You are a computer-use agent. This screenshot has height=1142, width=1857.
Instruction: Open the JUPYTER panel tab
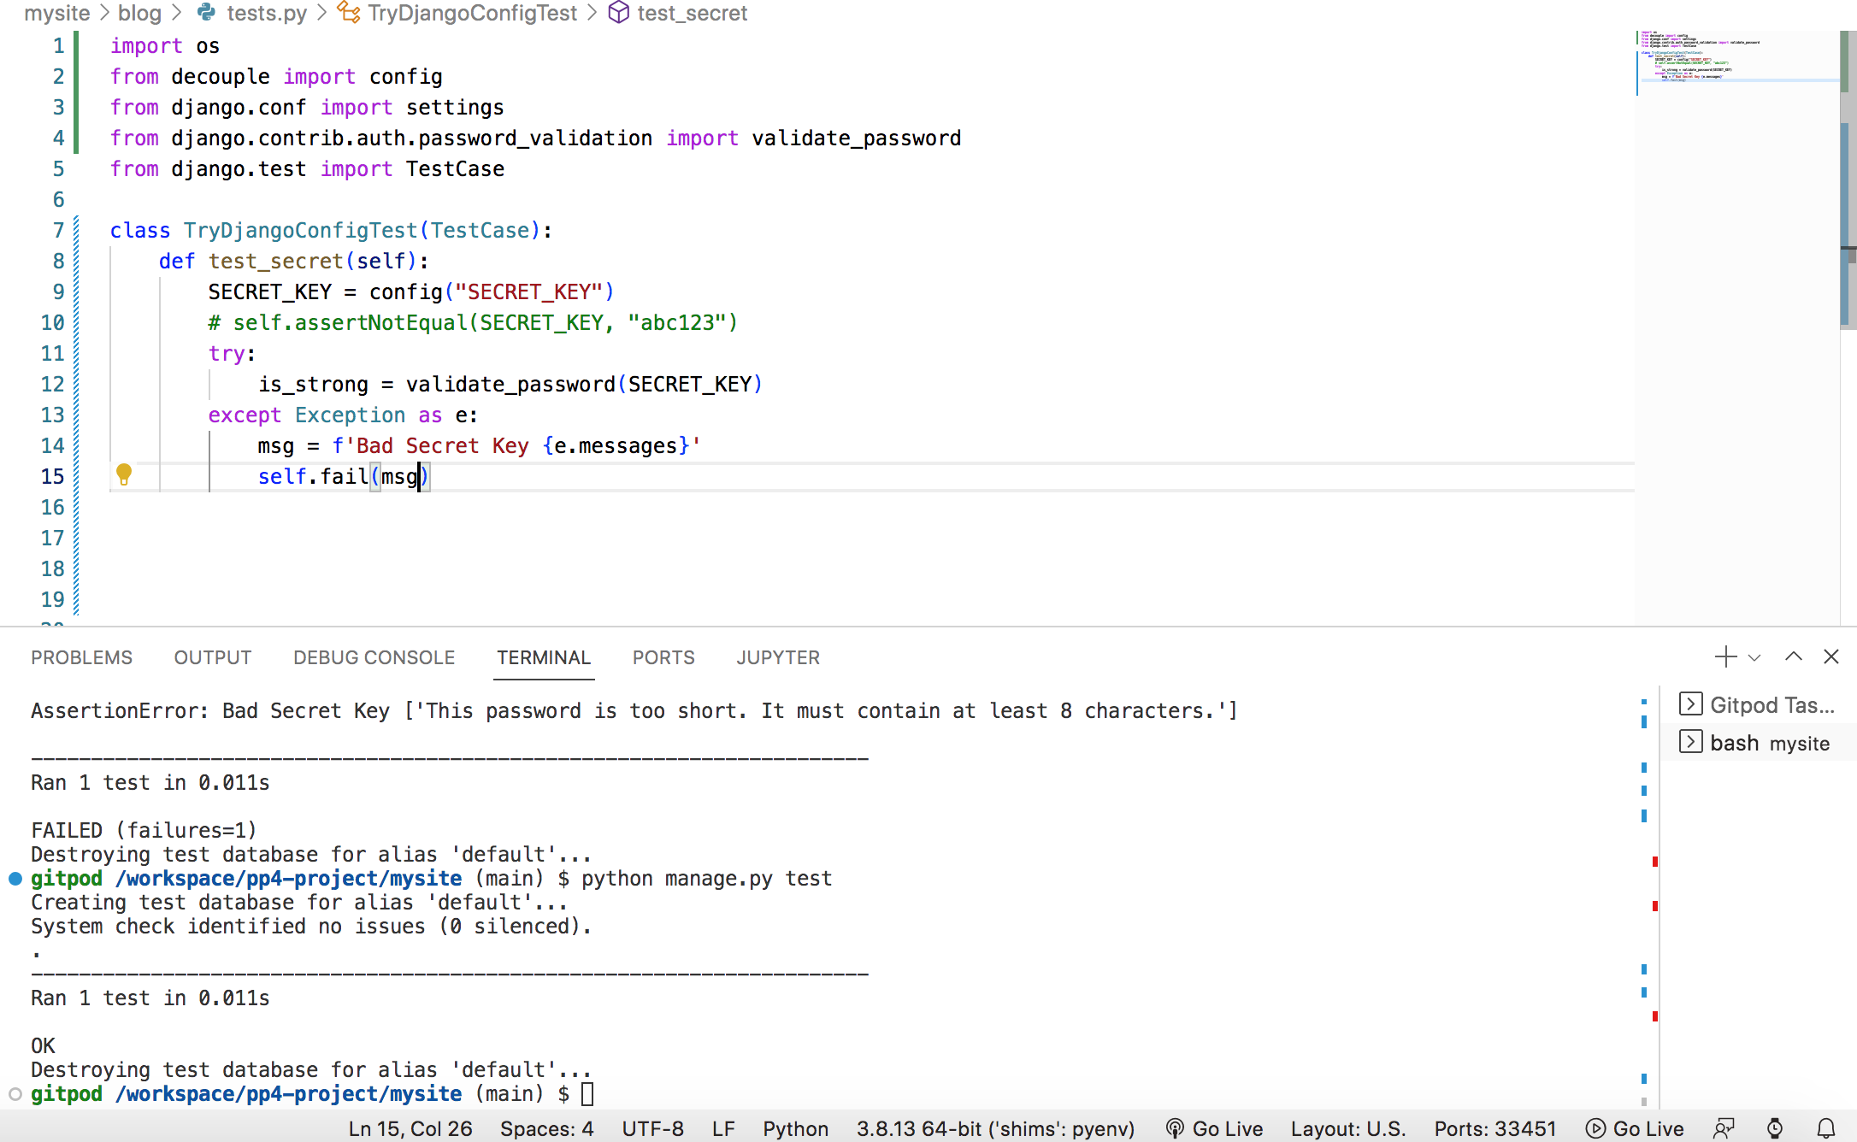pos(777,657)
